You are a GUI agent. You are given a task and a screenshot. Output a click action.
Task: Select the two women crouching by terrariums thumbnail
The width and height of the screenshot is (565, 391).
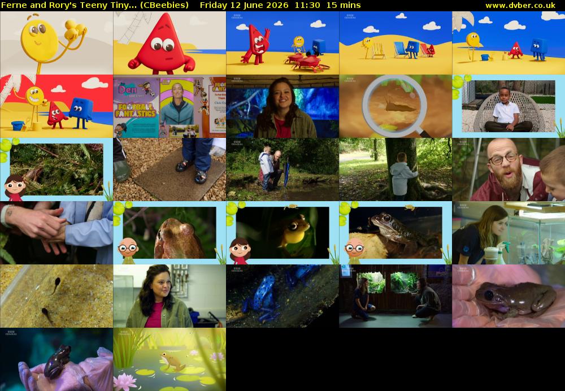[395, 296]
